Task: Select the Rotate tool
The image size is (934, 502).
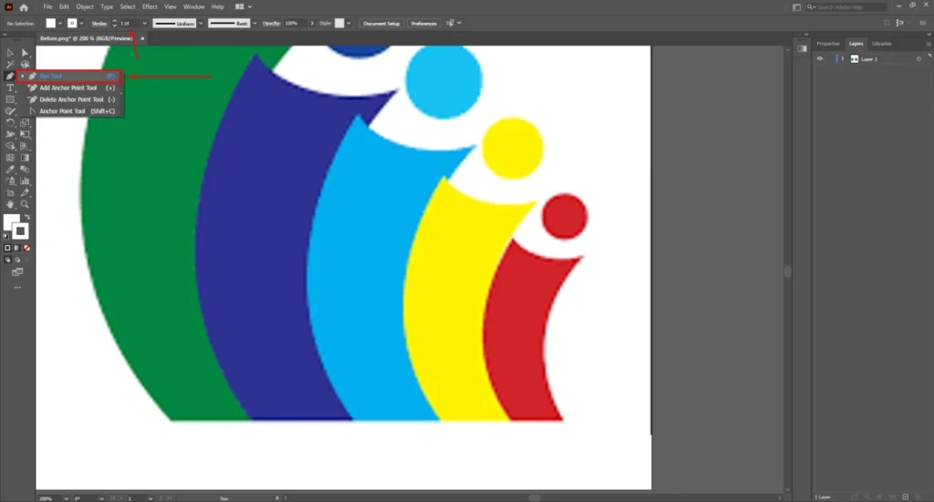Action: (10, 122)
